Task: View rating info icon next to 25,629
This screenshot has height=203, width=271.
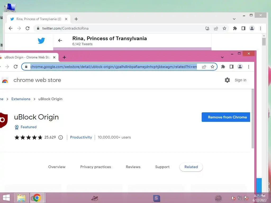Action: [x=61, y=137]
